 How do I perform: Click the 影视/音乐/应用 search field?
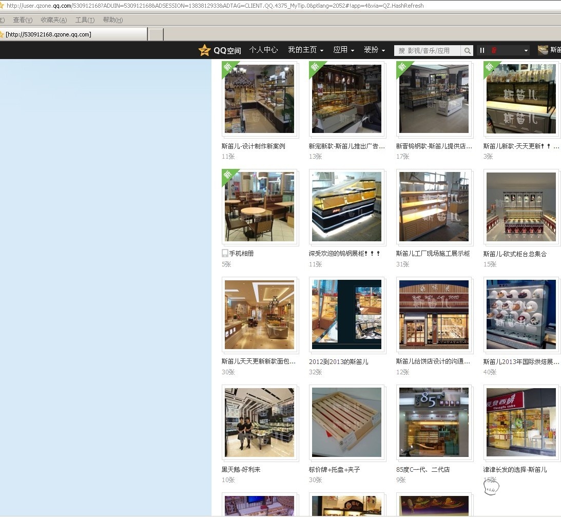pyautogui.click(x=428, y=50)
